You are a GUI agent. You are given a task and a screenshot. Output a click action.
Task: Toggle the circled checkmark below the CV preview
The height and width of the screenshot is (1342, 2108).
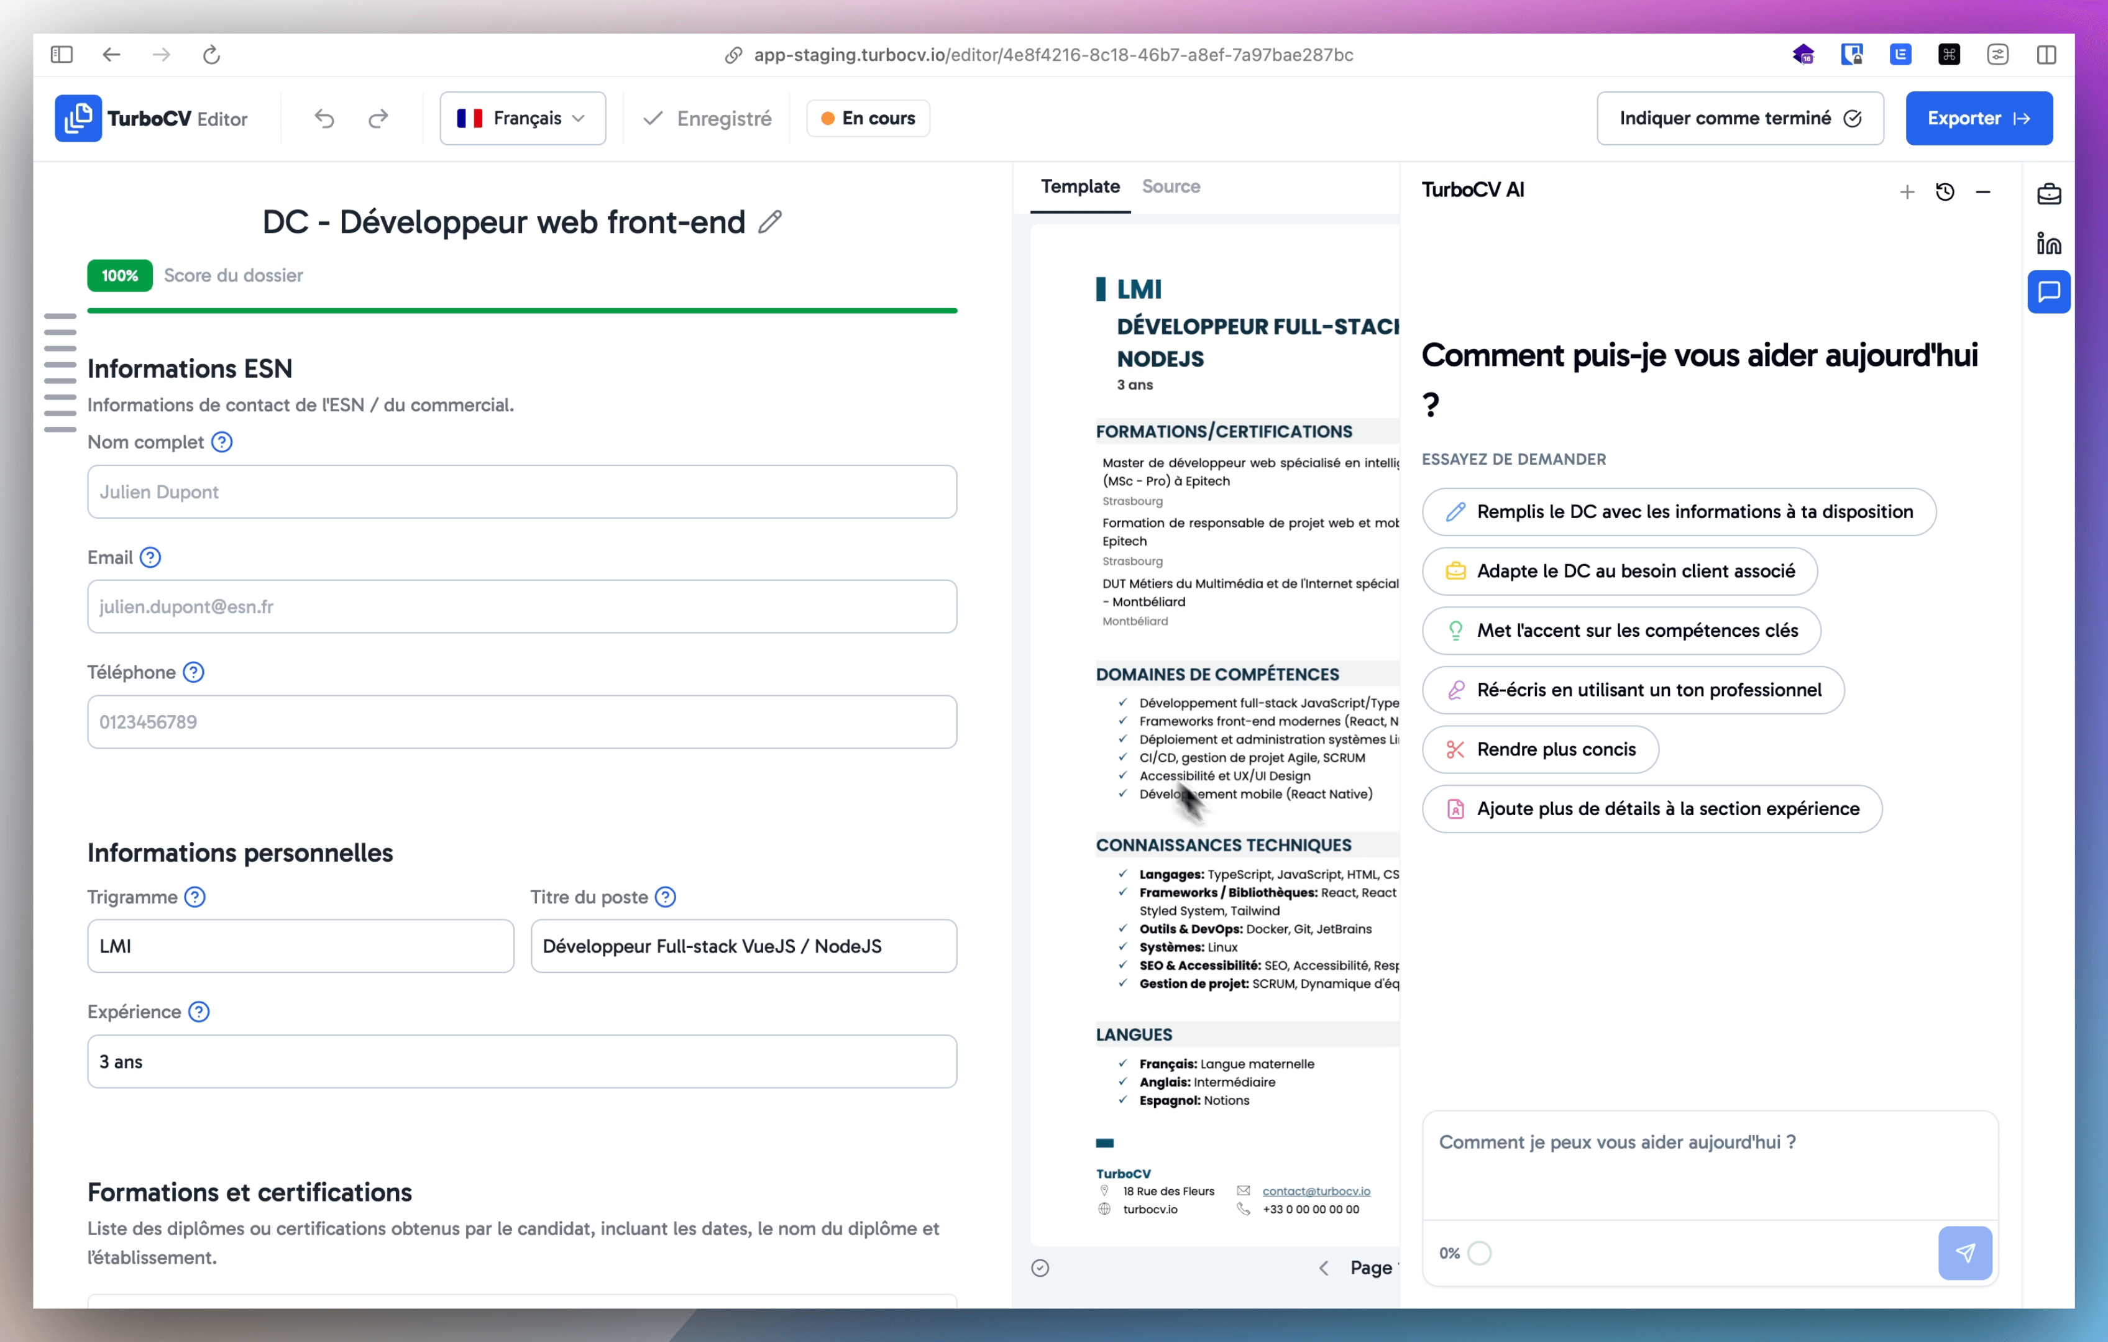pyautogui.click(x=1040, y=1267)
